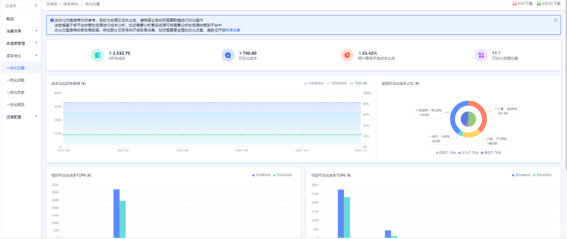The image size is (567, 239).
Task: Toggle 优化后成本 series in trend chart legend
Action: (337, 83)
